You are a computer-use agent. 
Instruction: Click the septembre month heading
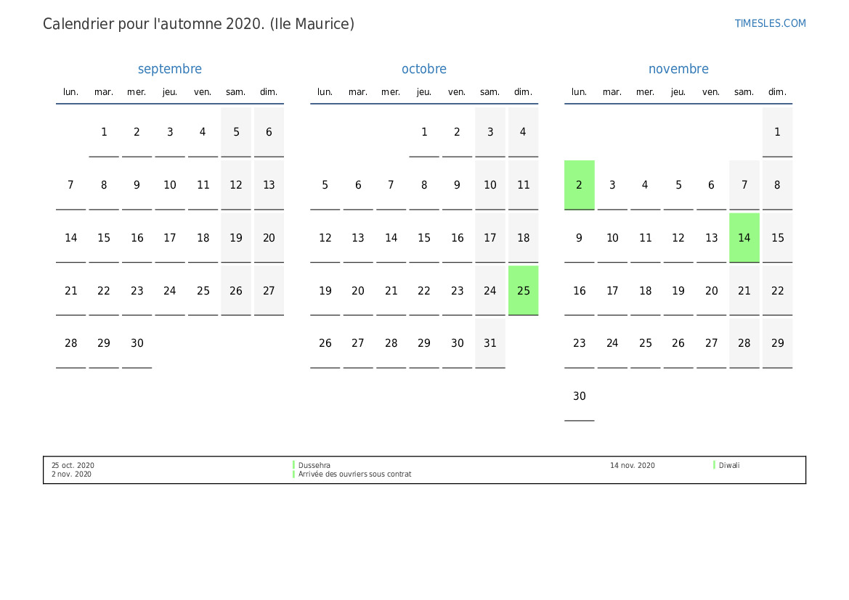pyautogui.click(x=170, y=69)
